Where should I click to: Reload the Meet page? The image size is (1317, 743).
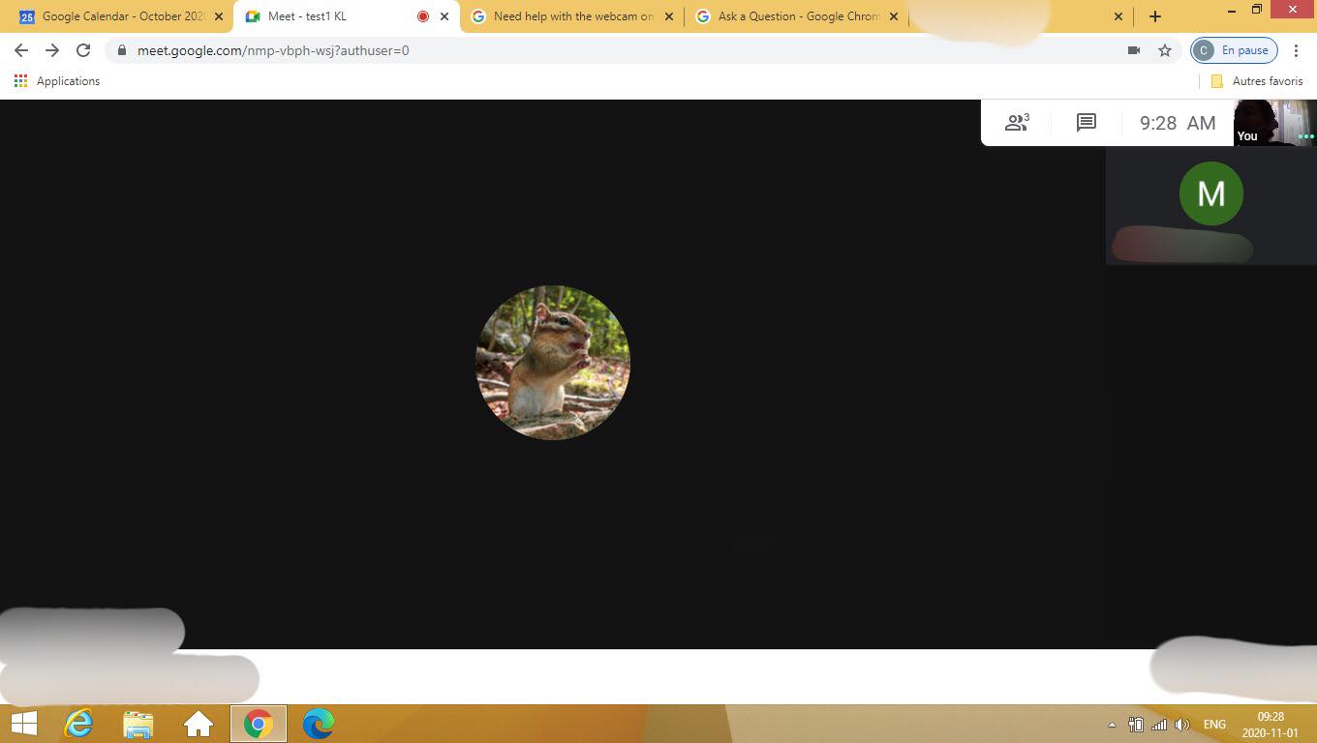83,50
